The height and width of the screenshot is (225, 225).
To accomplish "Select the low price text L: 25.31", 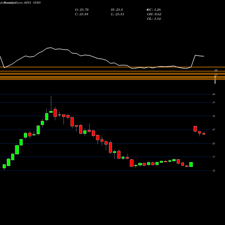I will tap(117, 14).
